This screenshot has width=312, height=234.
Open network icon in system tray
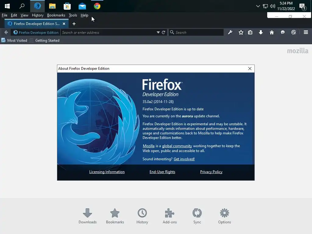265,6
